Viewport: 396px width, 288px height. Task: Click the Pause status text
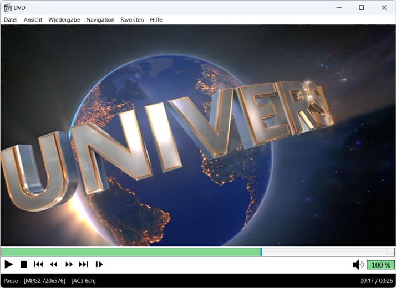coord(11,281)
